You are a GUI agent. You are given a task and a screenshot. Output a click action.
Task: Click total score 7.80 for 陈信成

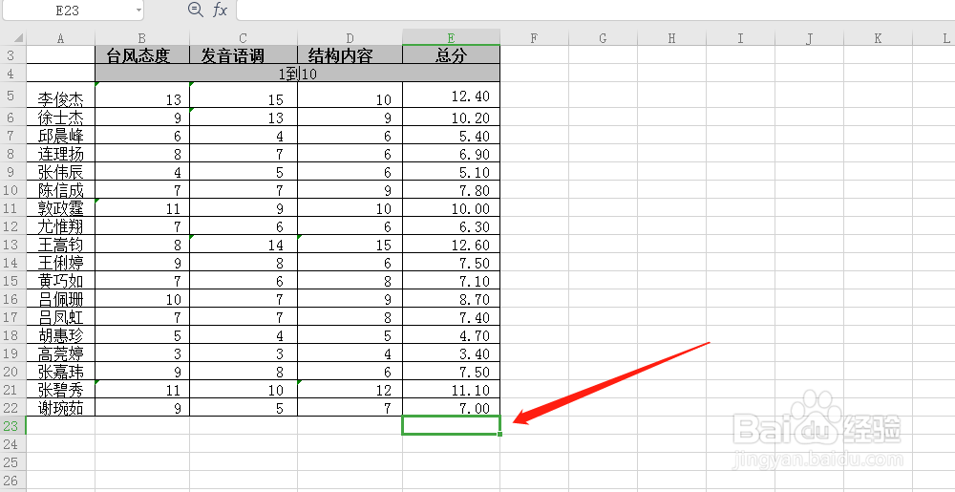(452, 190)
